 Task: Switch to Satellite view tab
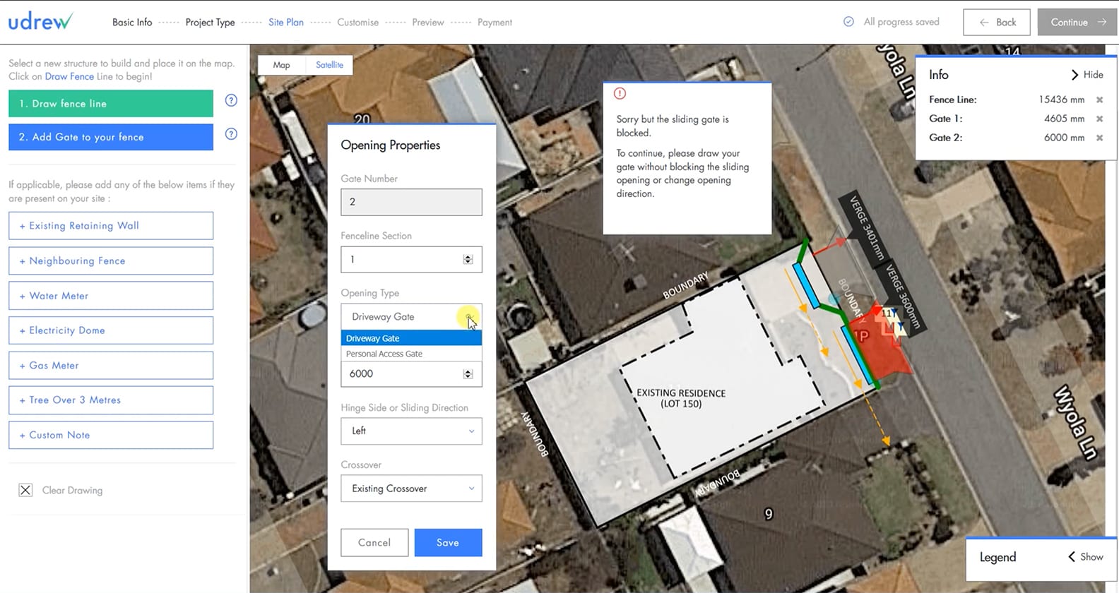329,65
